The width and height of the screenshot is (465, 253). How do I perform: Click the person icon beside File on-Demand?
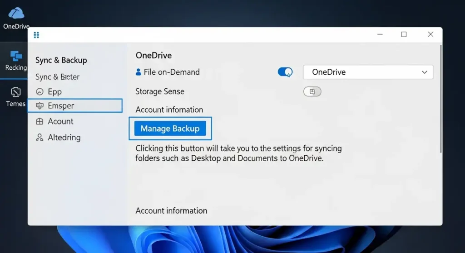[138, 72]
